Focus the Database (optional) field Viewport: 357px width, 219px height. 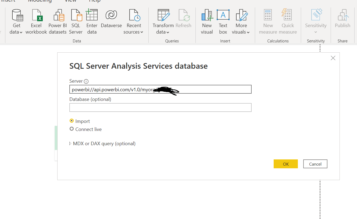click(x=160, y=108)
